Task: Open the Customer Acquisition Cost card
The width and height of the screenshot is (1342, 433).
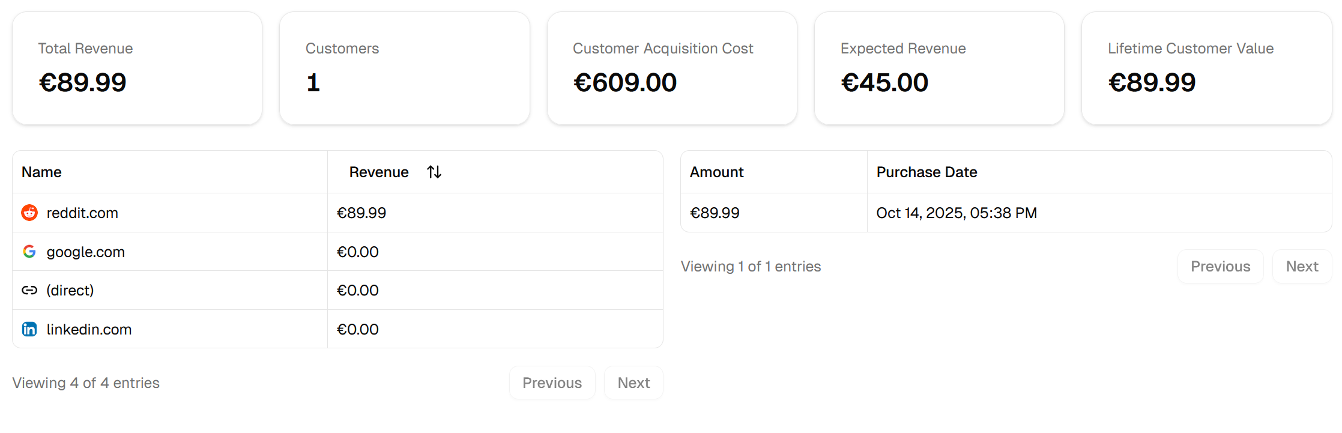Action: (672, 68)
